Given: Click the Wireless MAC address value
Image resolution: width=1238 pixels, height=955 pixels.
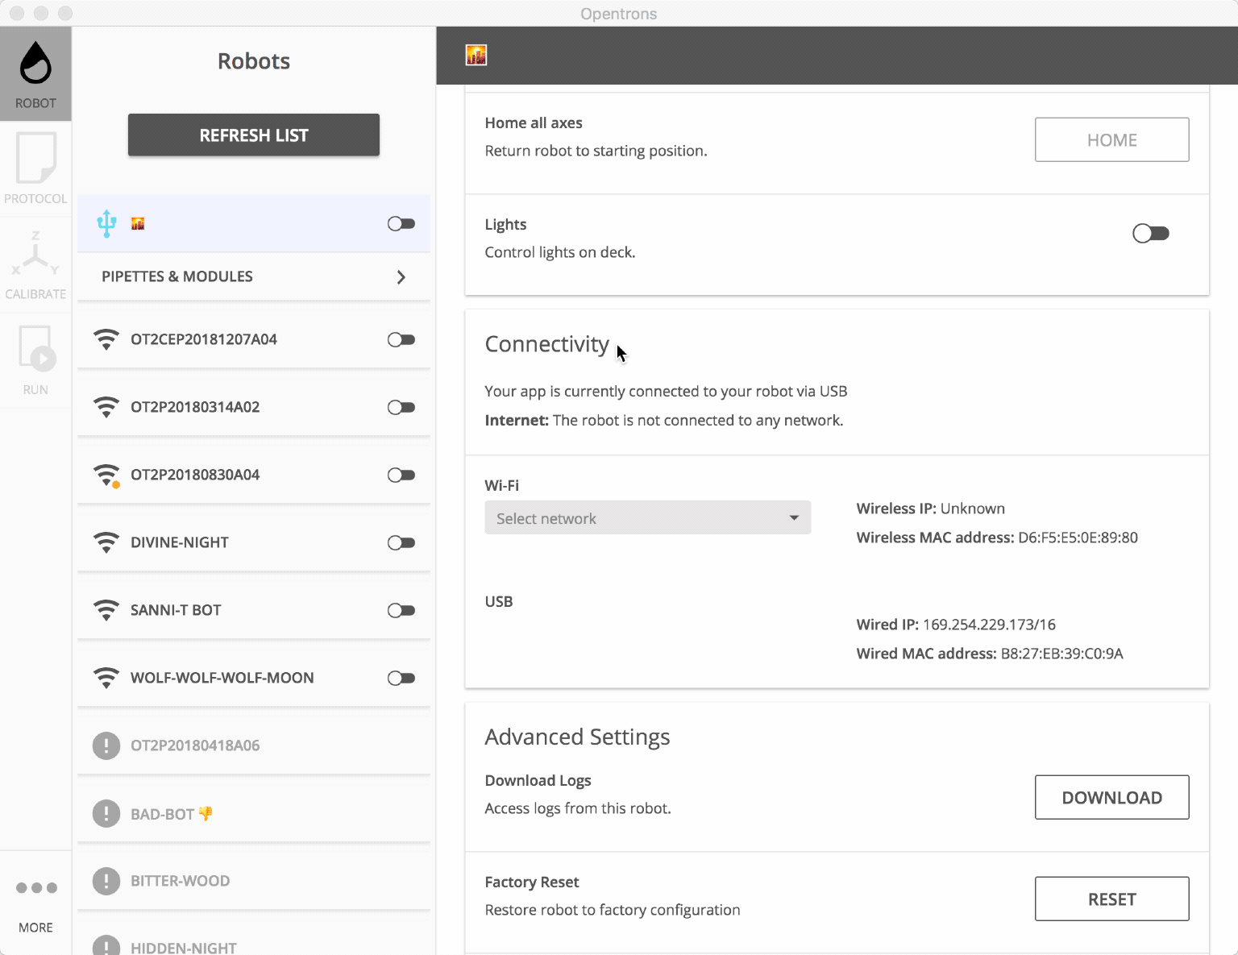Looking at the screenshot, I should coord(1078,538).
